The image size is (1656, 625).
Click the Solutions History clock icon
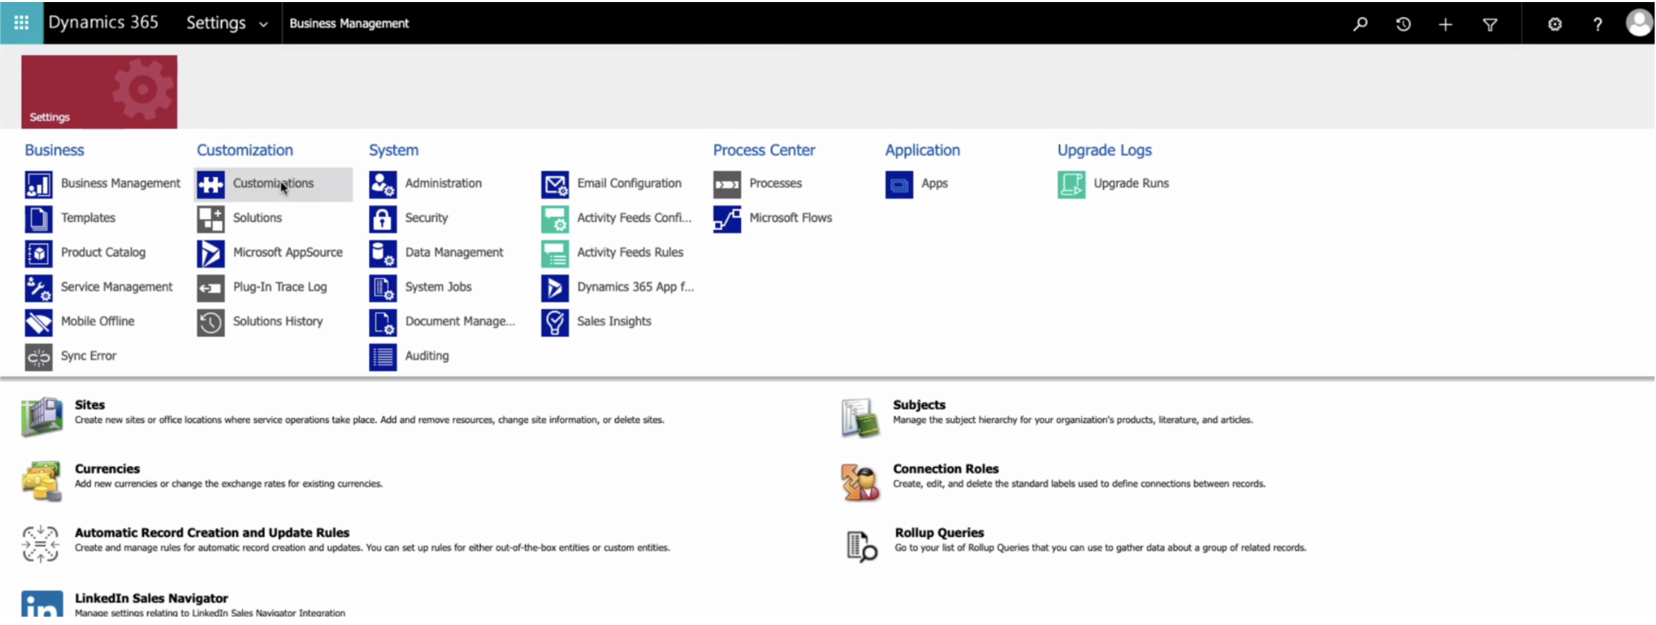pyautogui.click(x=210, y=322)
